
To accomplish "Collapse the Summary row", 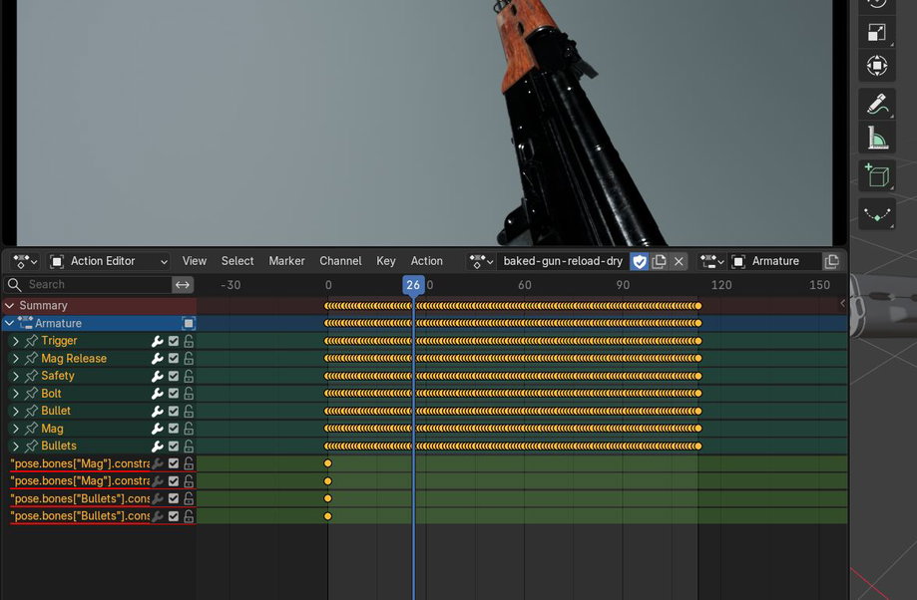I will tap(9, 306).
